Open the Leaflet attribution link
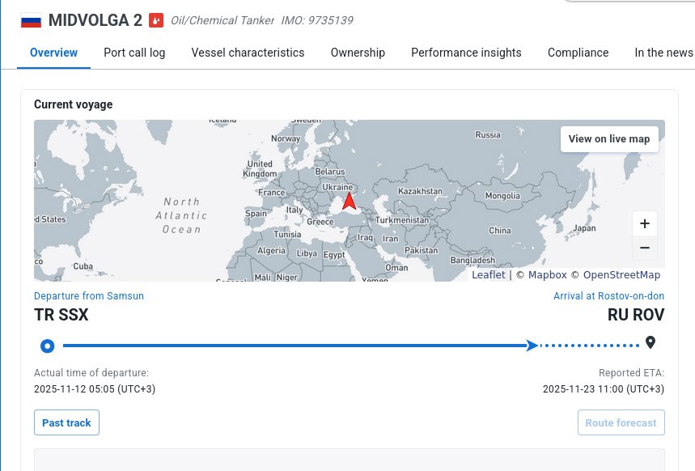 click(x=489, y=275)
